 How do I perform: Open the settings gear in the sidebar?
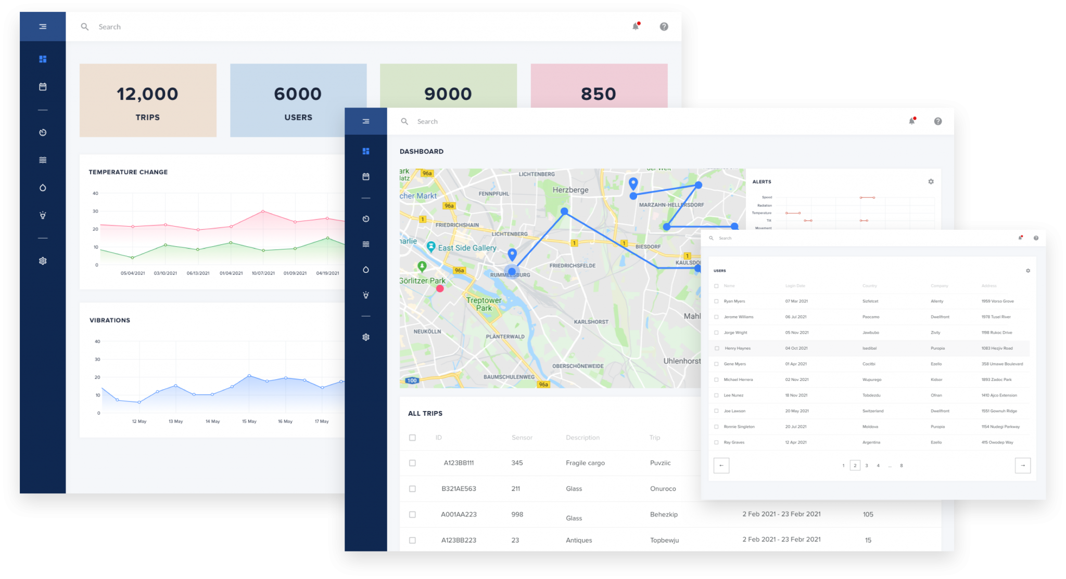tap(366, 337)
